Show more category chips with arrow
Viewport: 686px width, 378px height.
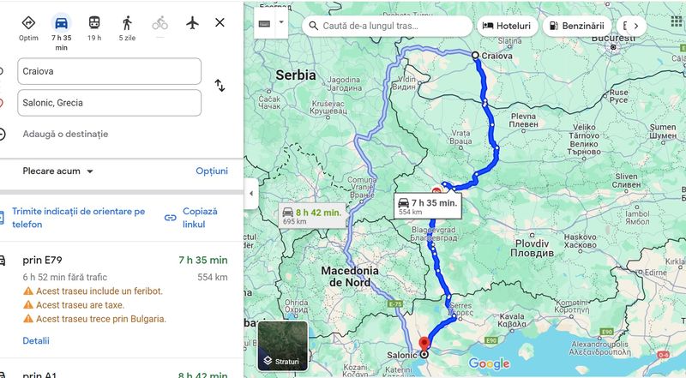(636, 26)
